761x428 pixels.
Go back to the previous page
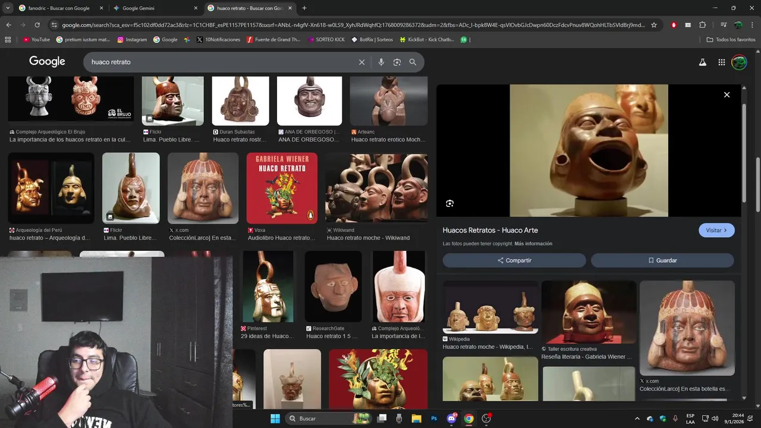8,25
